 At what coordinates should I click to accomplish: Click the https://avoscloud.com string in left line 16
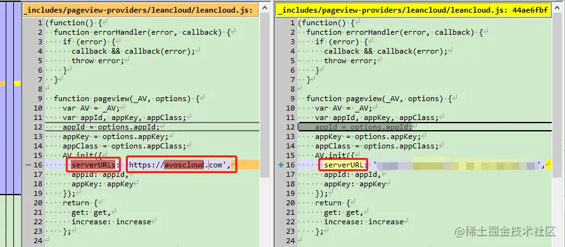(x=179, y=165)
